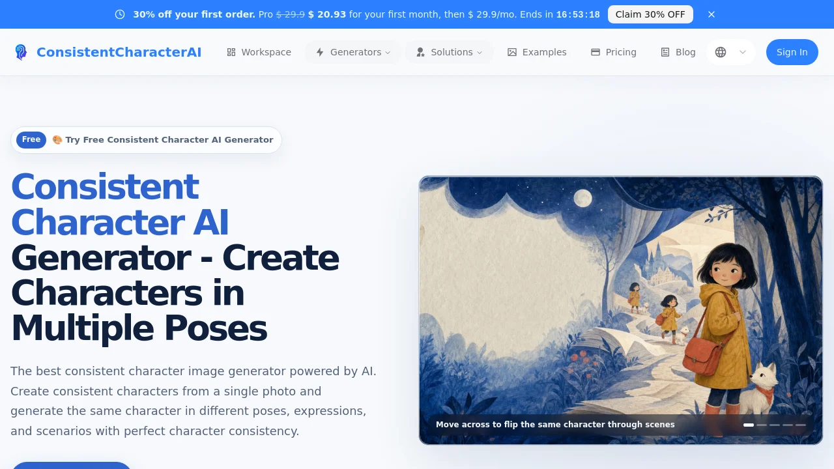Viewport: 834px width, 469px height.
Task: Go to Examples via its image icon
Action: [512, 52]
